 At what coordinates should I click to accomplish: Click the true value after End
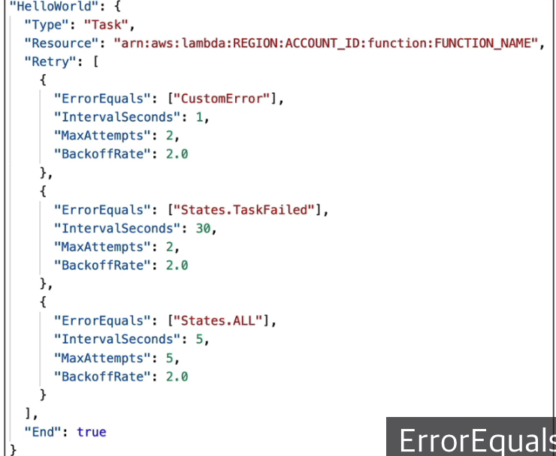(x=92, y=432)
